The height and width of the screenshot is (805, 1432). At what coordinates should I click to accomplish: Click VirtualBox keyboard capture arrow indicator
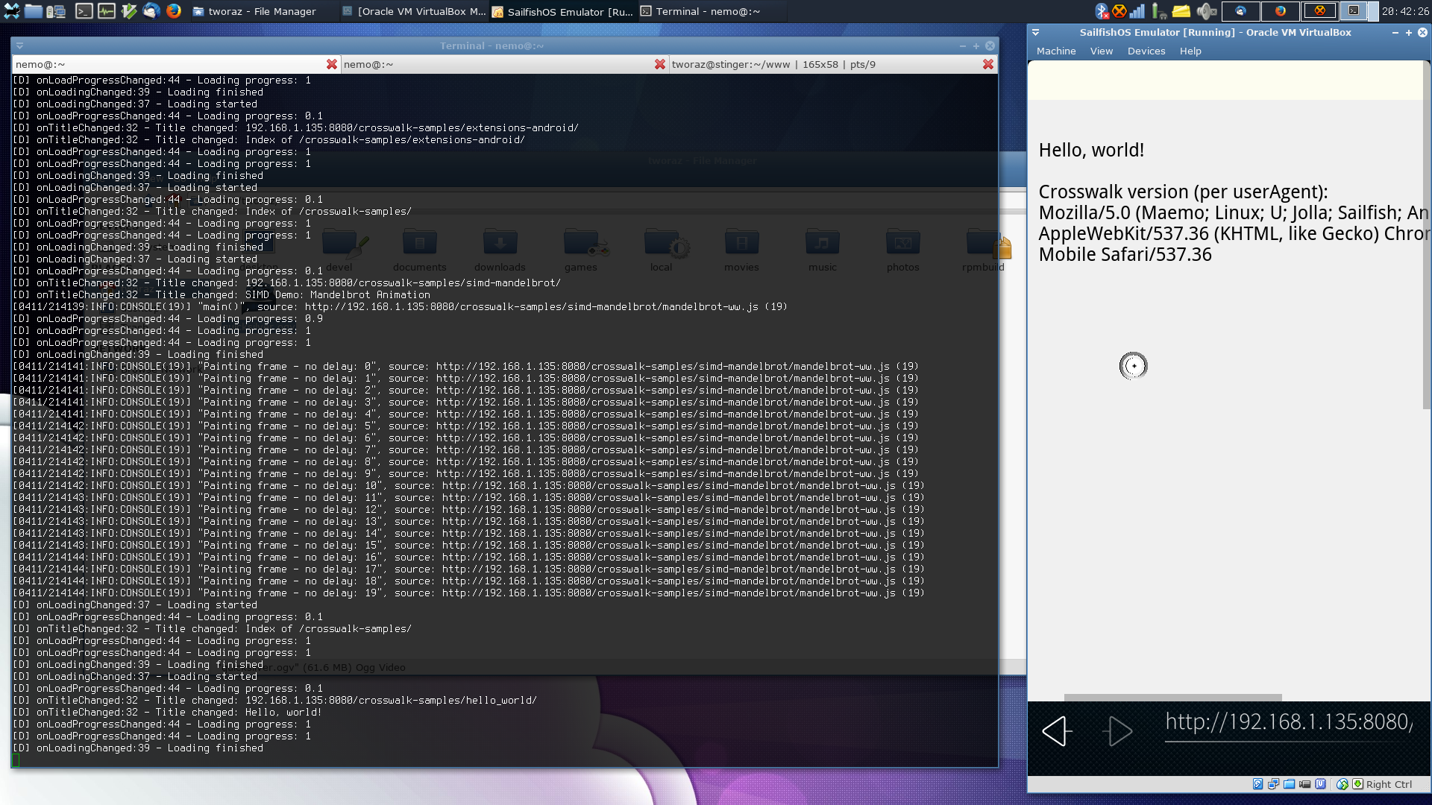pos(1358,784)
